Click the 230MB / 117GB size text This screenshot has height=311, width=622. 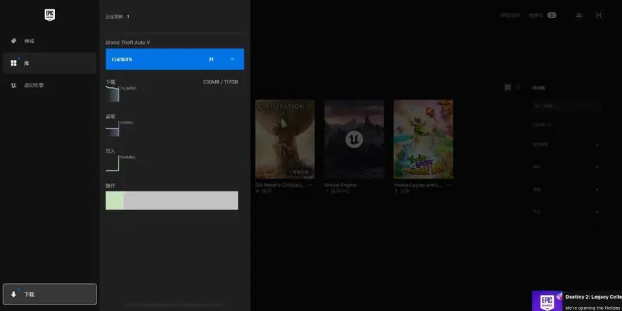(220, 82)
